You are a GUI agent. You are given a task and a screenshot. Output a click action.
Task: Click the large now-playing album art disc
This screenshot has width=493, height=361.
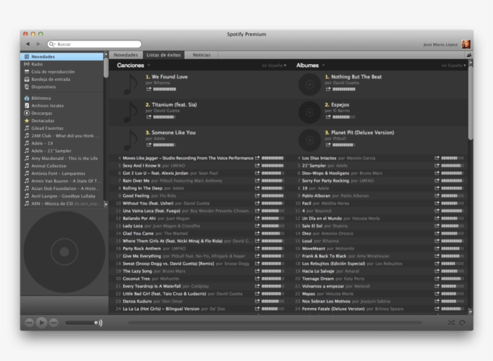click(64, 252)
